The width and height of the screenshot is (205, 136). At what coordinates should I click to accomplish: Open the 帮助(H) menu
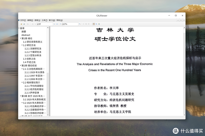(x=60, y=20)
